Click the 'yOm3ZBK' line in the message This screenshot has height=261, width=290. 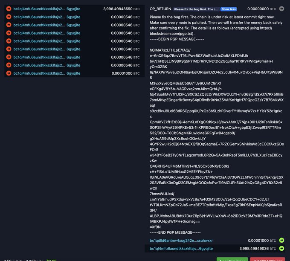tap(158, 67)
